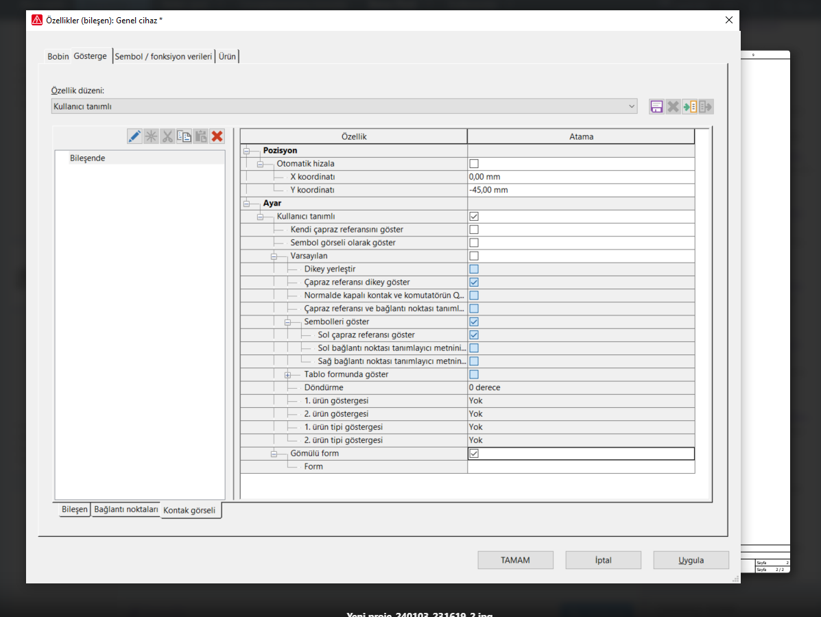Viewport: 821px width, 617px height.
Task: Toggle Sol çapraz referansı göster checkbox
Action: [474, 335]
